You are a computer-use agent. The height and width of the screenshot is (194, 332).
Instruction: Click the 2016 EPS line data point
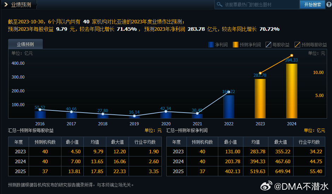click(40, 110)
